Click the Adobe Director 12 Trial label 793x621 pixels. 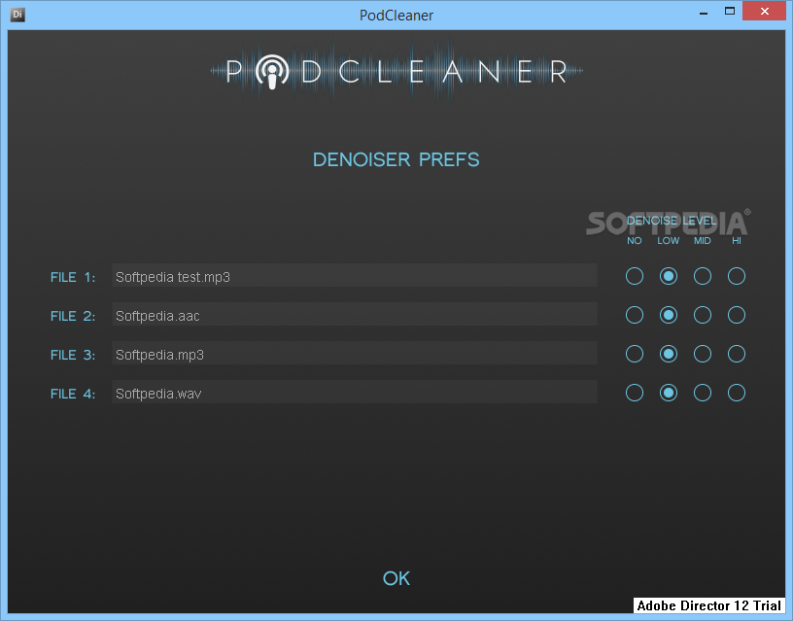point(709,605)
